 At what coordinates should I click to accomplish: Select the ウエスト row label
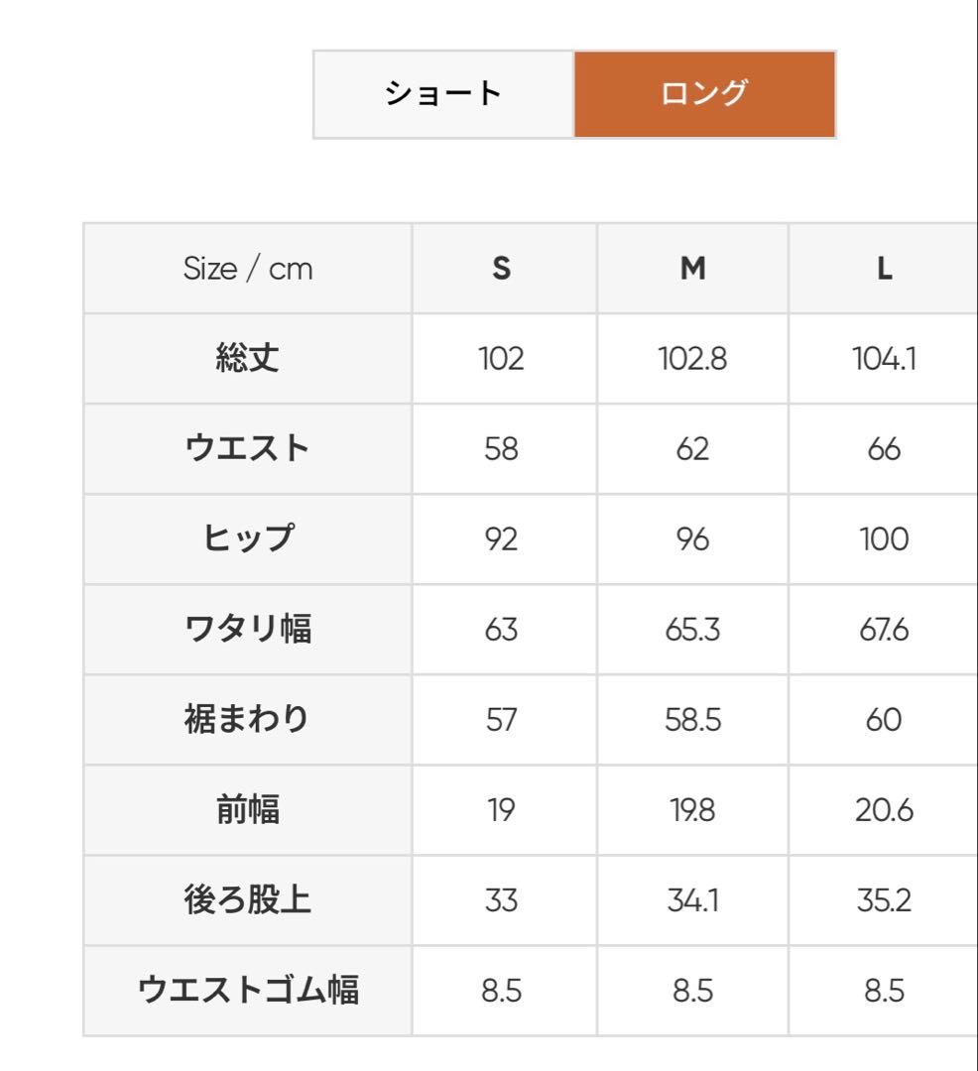[247, 448]
